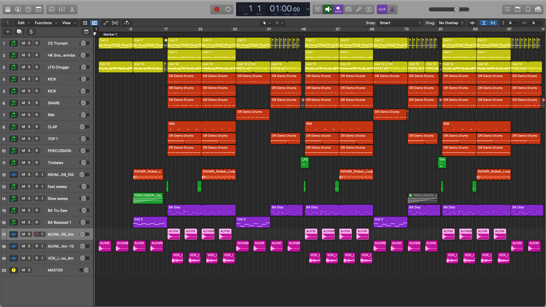The height and width of the screenshot is (307, 546).
Task: Toggle the Smart Controls icon
Action: click(x=51, y=9)
